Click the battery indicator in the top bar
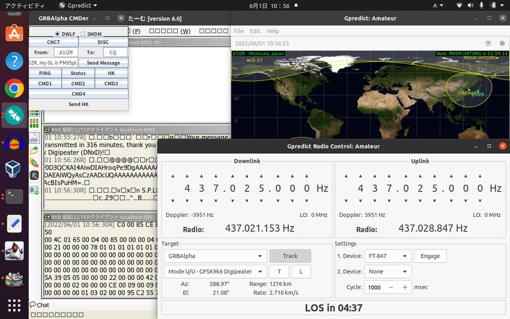This screenshot has height=319, width=510. click(494, 6)
